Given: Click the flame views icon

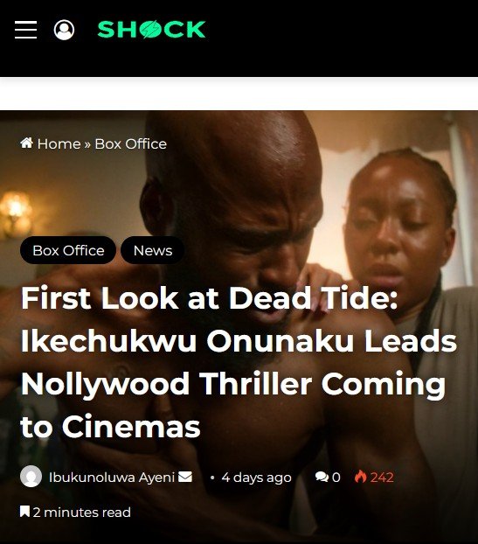Looking at the screenshot, I should pyautogui.click(x=361, y=477).
